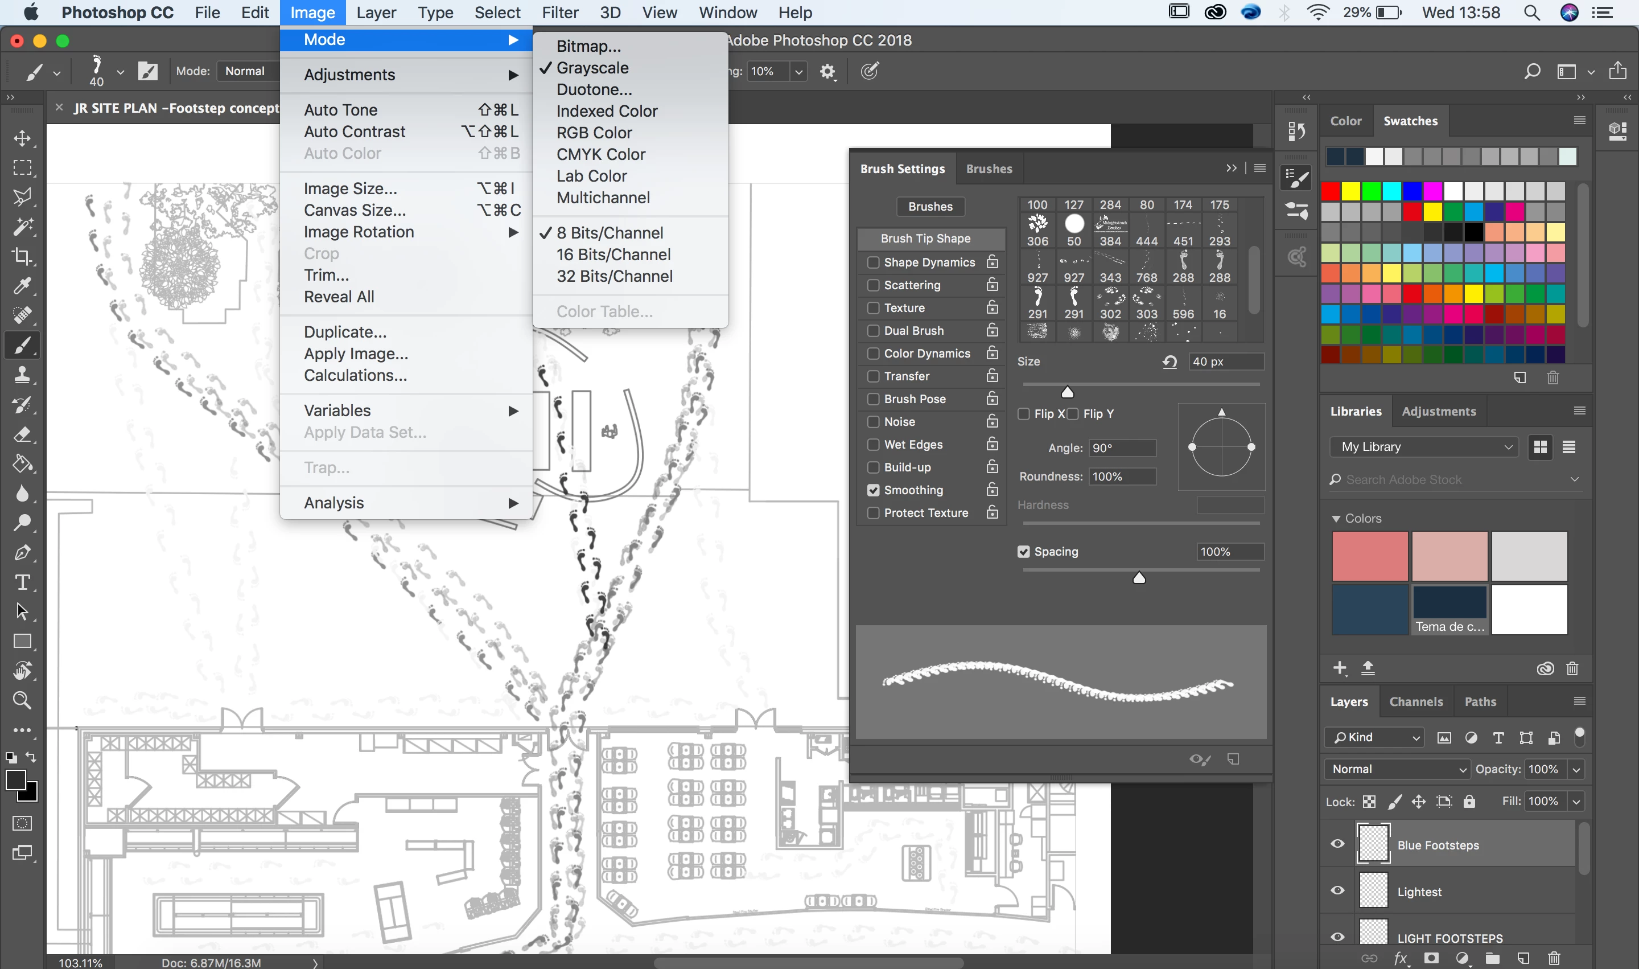This screenshot has width=1639, height=969.
Task: Open the My Library dropdown
Action: (x=1425, y=446)
